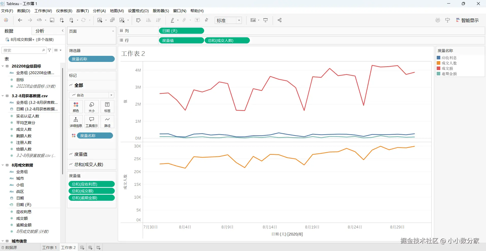The height and width of the screenshot is (251, 486).
Task: Open the 仪表板(B) menu
Action: pos(64,11)
